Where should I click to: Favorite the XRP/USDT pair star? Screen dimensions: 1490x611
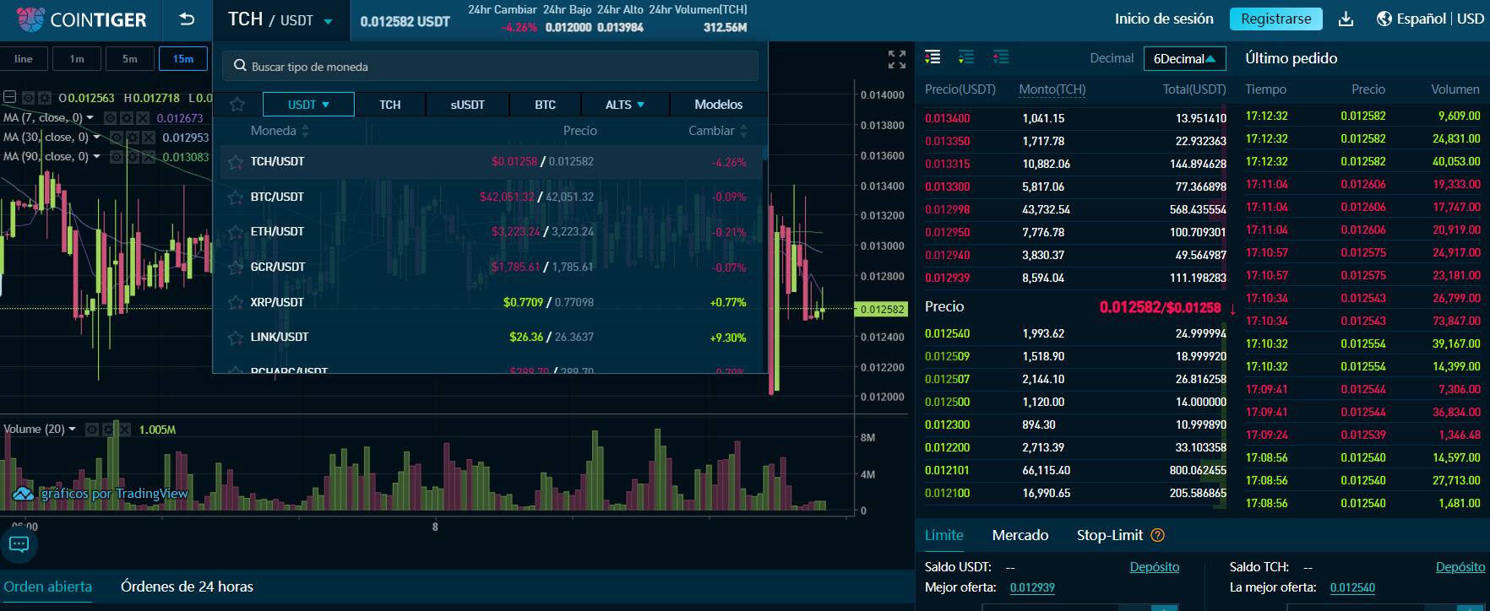click(x=236, y=302)
